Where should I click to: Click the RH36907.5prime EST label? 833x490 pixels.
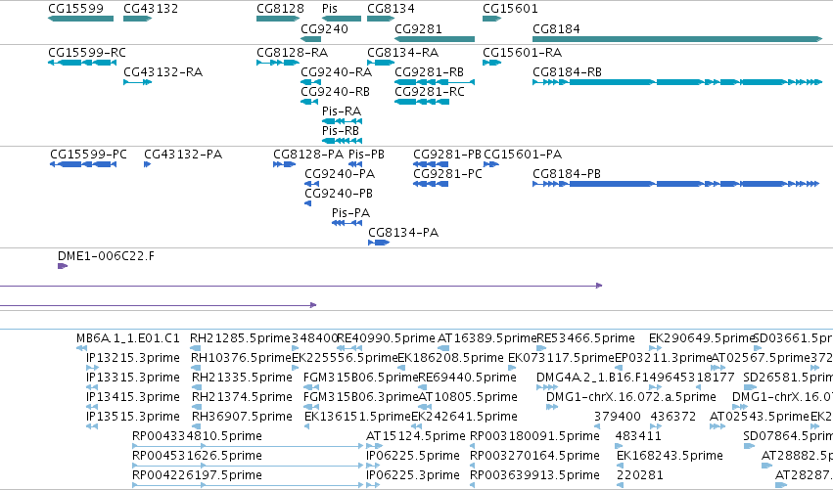242,417
